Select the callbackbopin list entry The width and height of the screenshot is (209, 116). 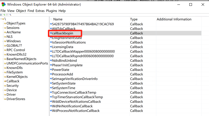click(63, 33)
